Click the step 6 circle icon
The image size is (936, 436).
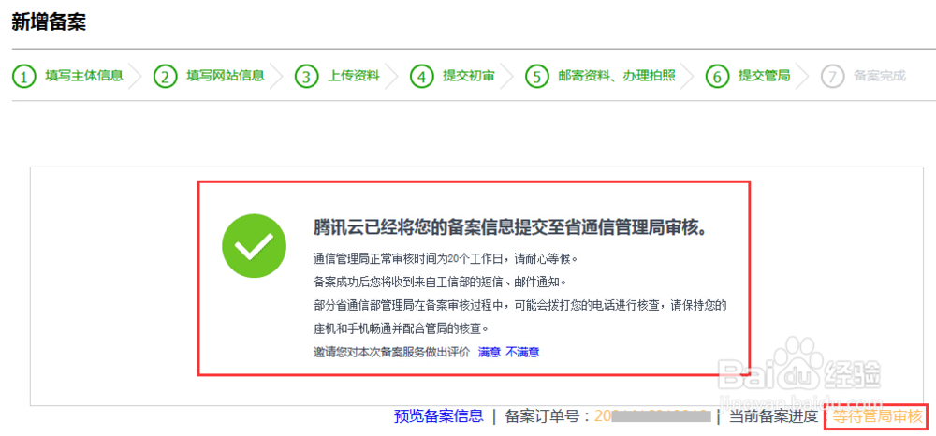click(x=717, y=77)
